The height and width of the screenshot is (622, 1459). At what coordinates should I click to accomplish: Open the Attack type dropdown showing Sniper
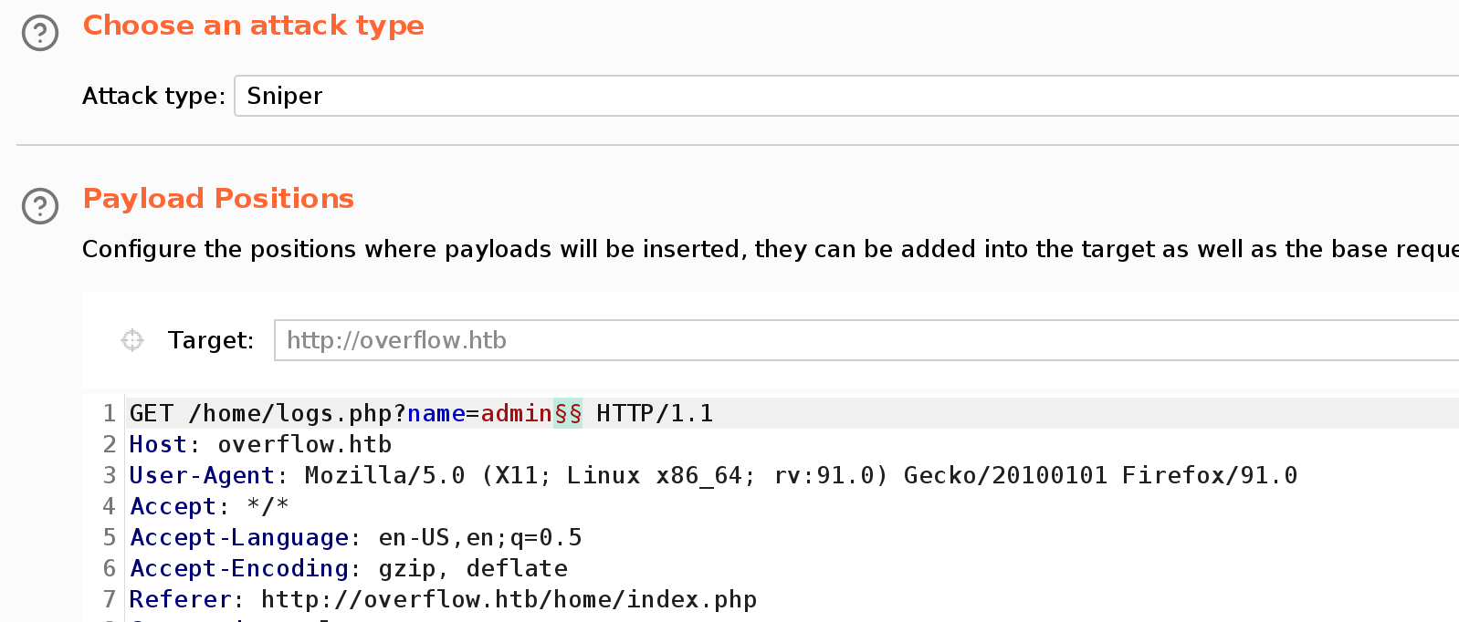pyautogui.click(x=845, y=96)
